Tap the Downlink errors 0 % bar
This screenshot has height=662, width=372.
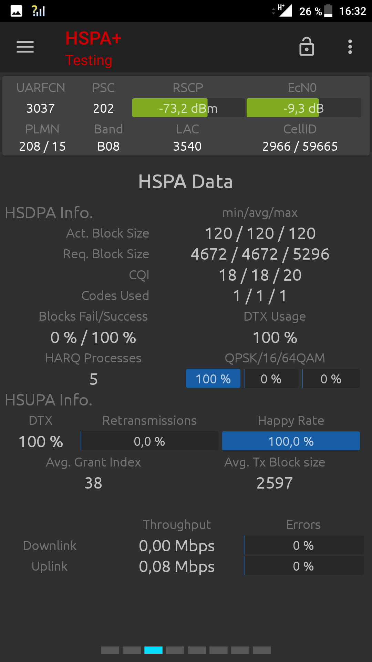point(304,545)
